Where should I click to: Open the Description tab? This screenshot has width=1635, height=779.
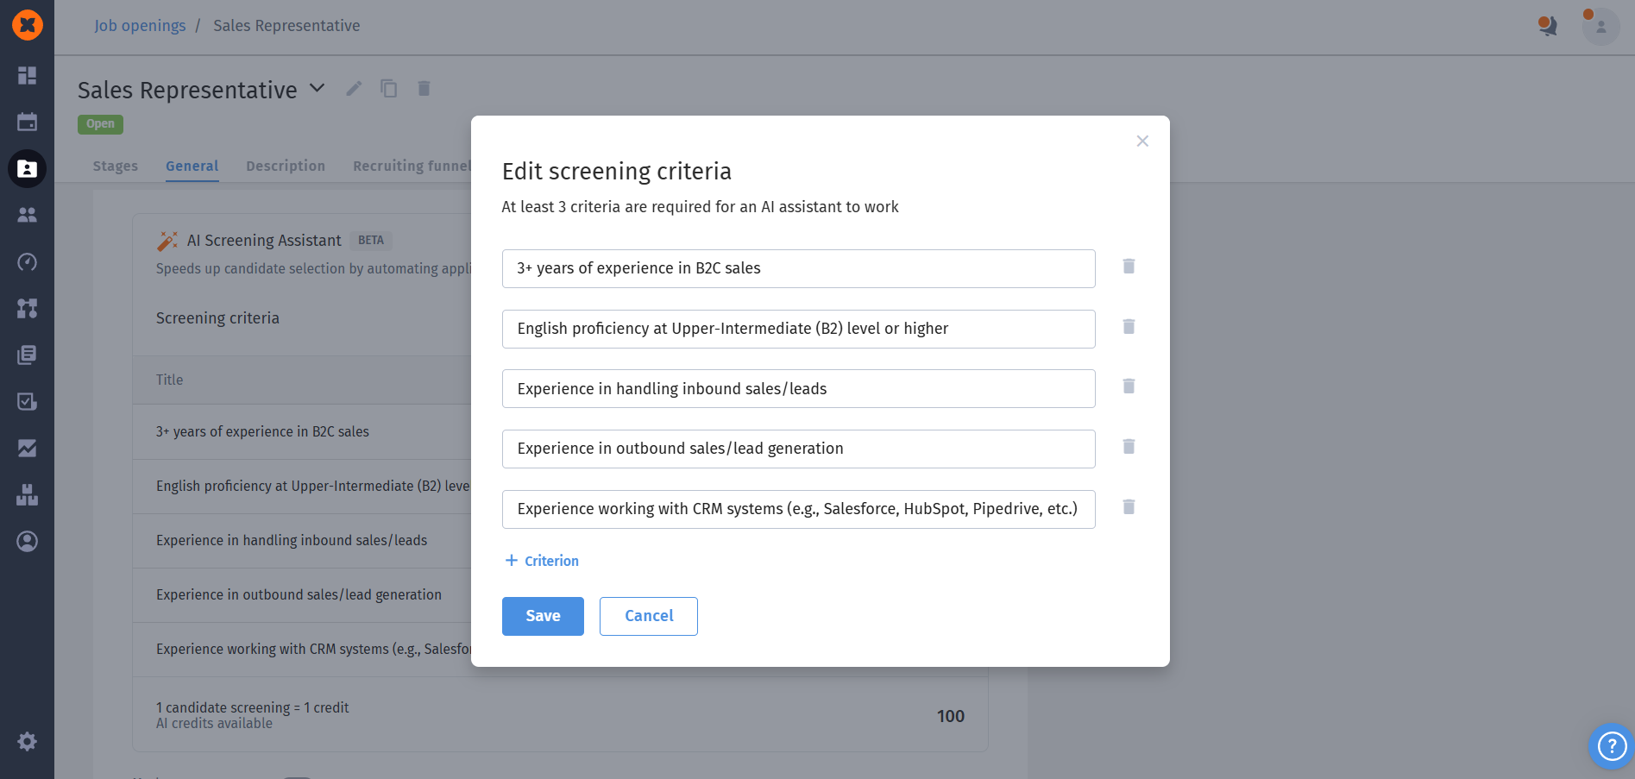point(286,166)
